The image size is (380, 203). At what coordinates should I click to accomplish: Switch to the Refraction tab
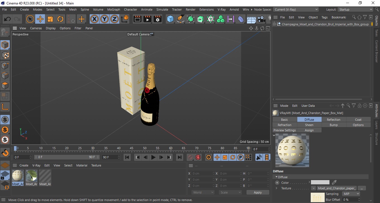284,125
